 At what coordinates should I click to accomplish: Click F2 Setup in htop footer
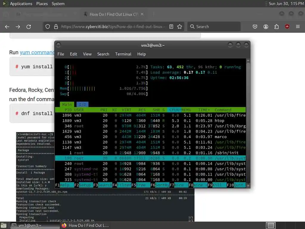click(x=84, y=185)
